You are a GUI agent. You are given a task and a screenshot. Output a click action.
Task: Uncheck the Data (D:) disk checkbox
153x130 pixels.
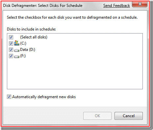click(x=11, y=50)
